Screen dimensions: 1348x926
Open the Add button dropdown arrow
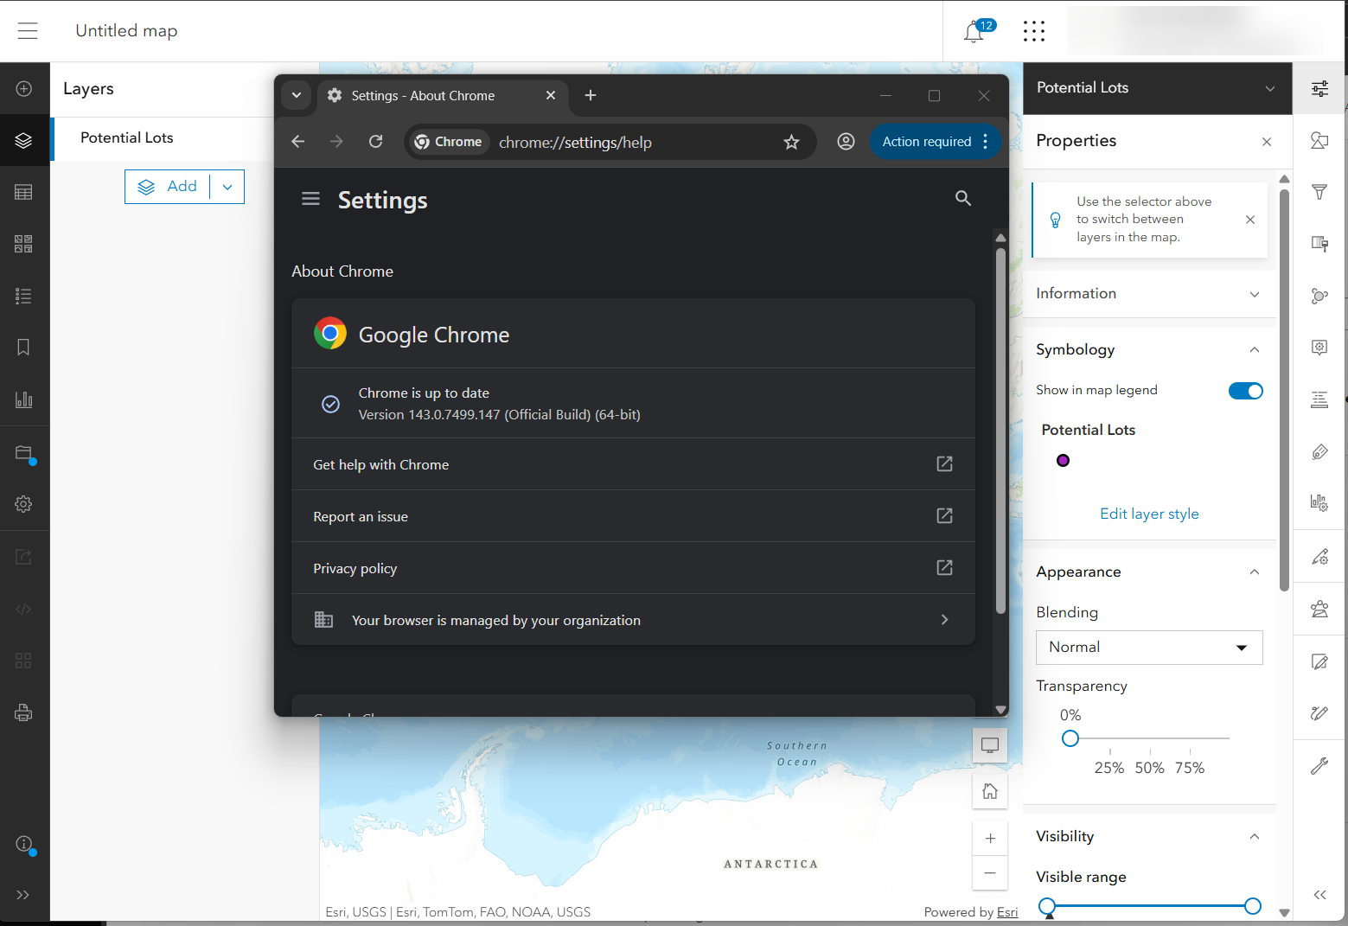pos(227,187)
